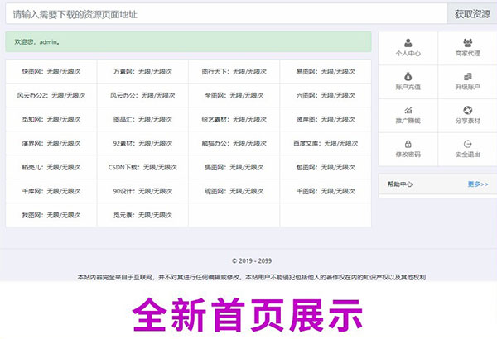Select the 90设计 quota cell

tap(142, 191)
